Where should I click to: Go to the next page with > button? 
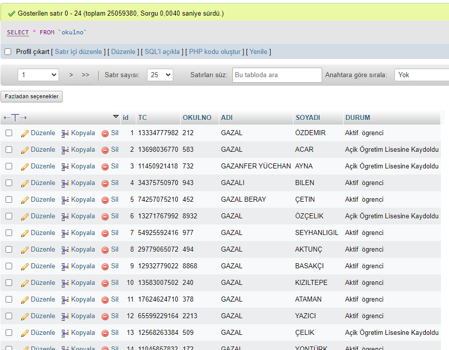[71, 75]
